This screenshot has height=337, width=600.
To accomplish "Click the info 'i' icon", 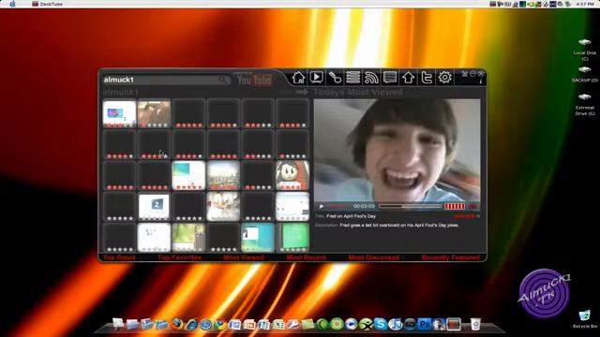I will [481, 81].
